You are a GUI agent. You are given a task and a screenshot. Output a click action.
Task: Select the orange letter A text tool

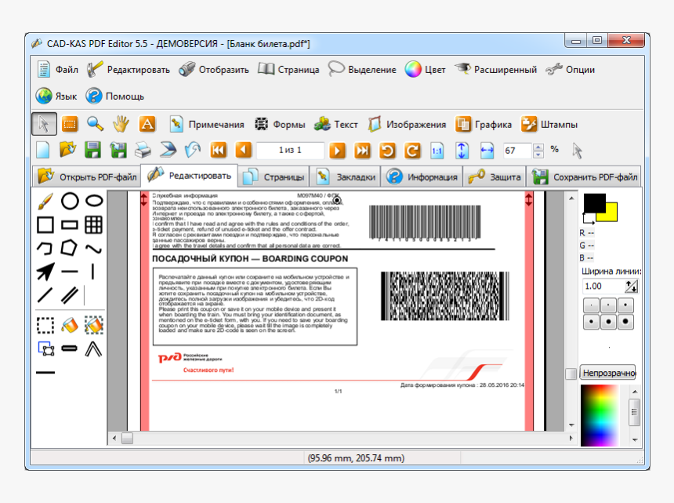[147, 124]
